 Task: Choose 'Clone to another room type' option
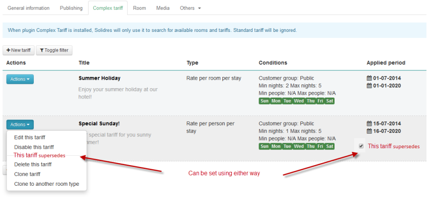46,184
